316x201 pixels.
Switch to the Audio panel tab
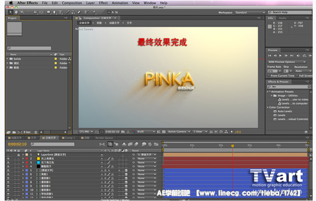[282, 18]
